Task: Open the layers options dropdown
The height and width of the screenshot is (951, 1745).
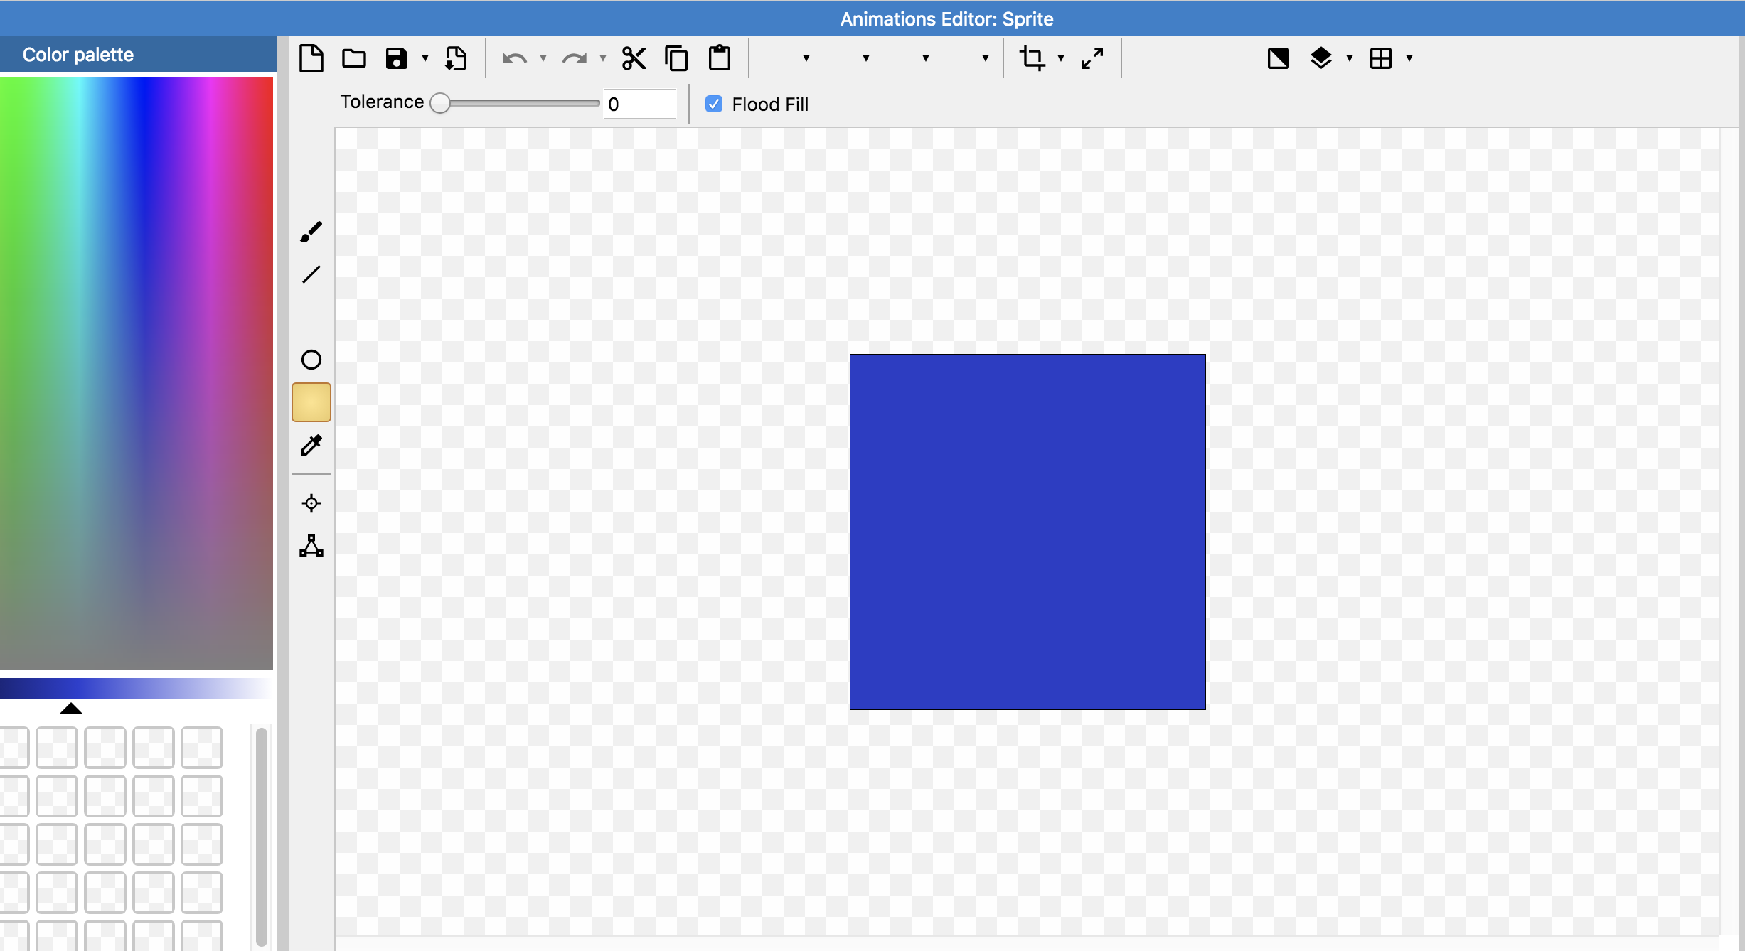Action: [x=1348, y=59]
